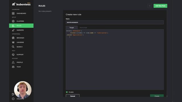182x102 pixels.
Task: Click the Create button
Action: pos(157,96)
